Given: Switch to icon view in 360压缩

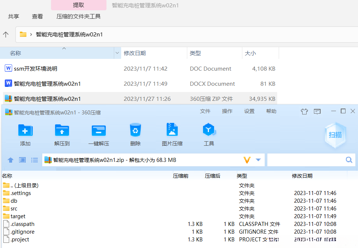Looking at the screenshot, I should click(x=22, y=160).
